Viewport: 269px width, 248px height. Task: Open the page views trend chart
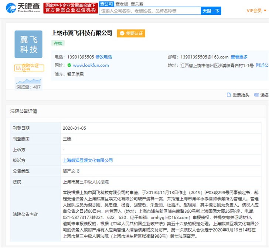tap(28, 81)
